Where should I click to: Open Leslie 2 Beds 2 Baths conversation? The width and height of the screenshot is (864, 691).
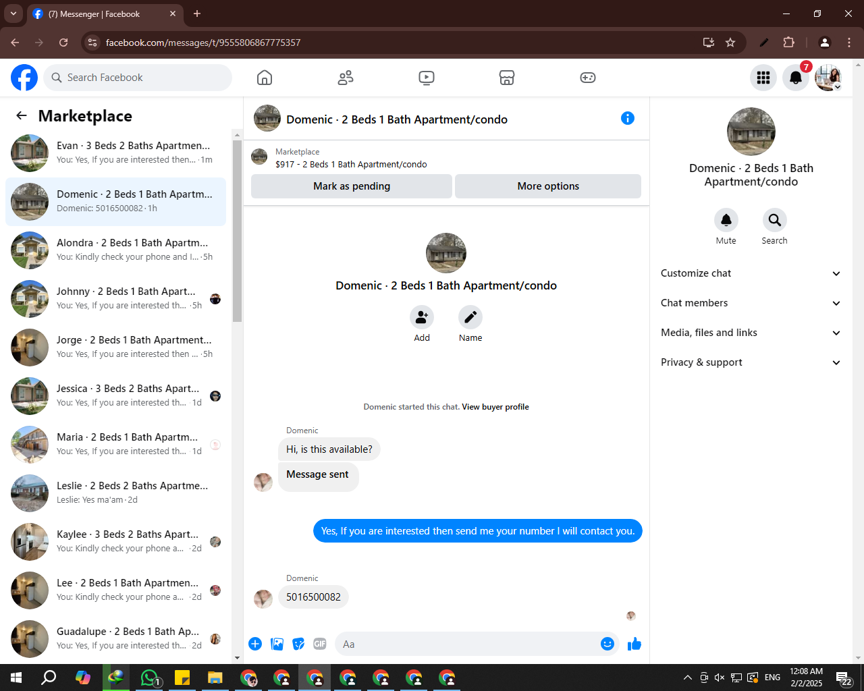116,493
